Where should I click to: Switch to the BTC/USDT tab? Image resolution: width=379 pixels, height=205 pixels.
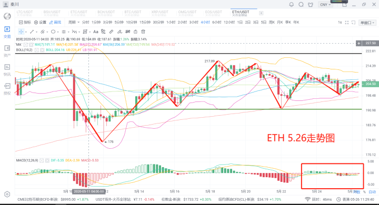pos(133,13)
